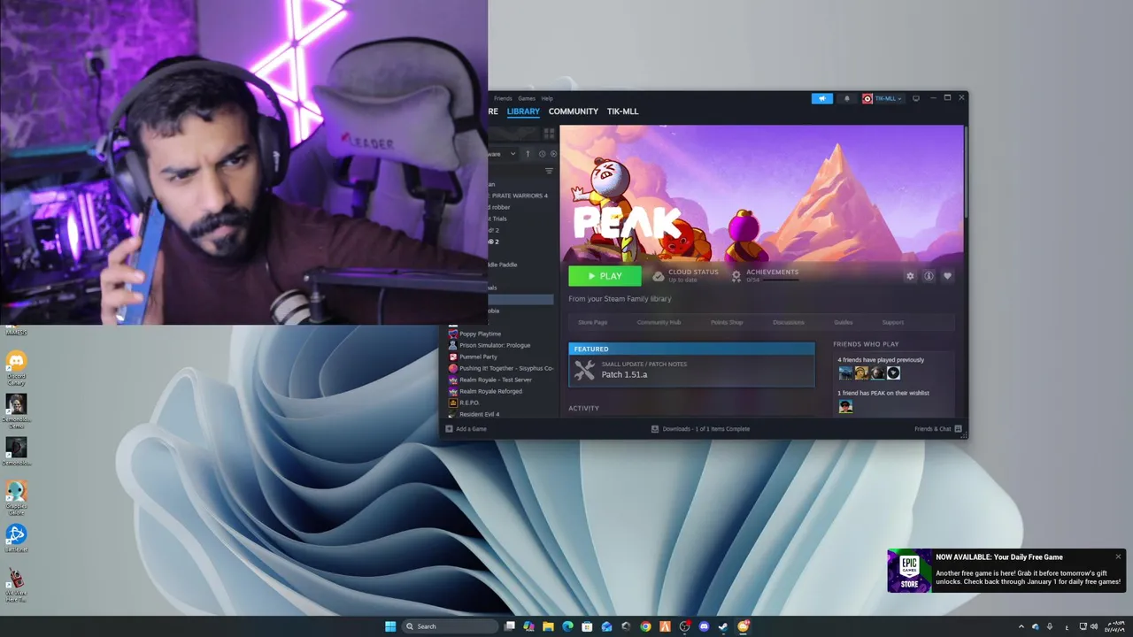Click the achievements progress bar

(x=781, y=280)
